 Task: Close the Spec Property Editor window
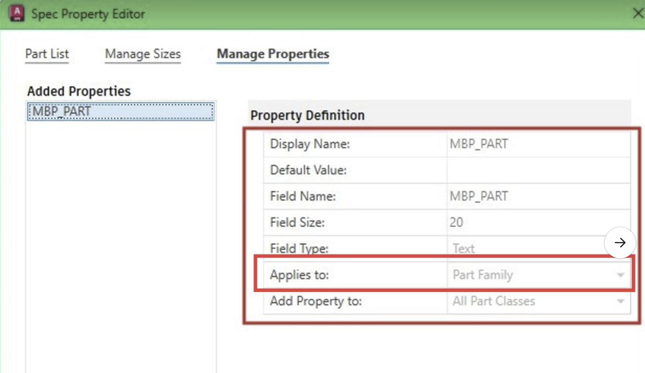click(638, 13)
